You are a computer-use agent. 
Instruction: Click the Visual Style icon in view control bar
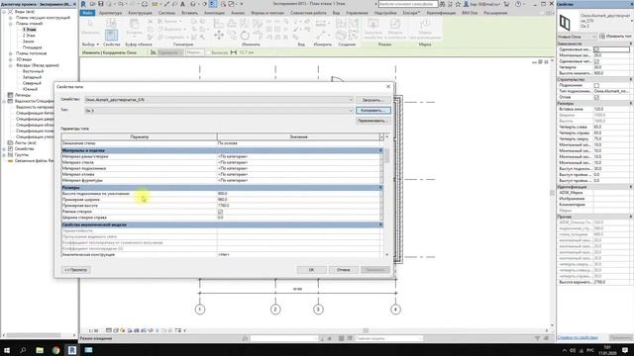[116, 330]
